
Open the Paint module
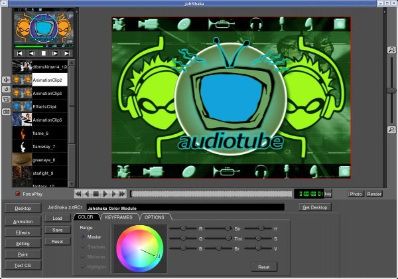[23, 254]
